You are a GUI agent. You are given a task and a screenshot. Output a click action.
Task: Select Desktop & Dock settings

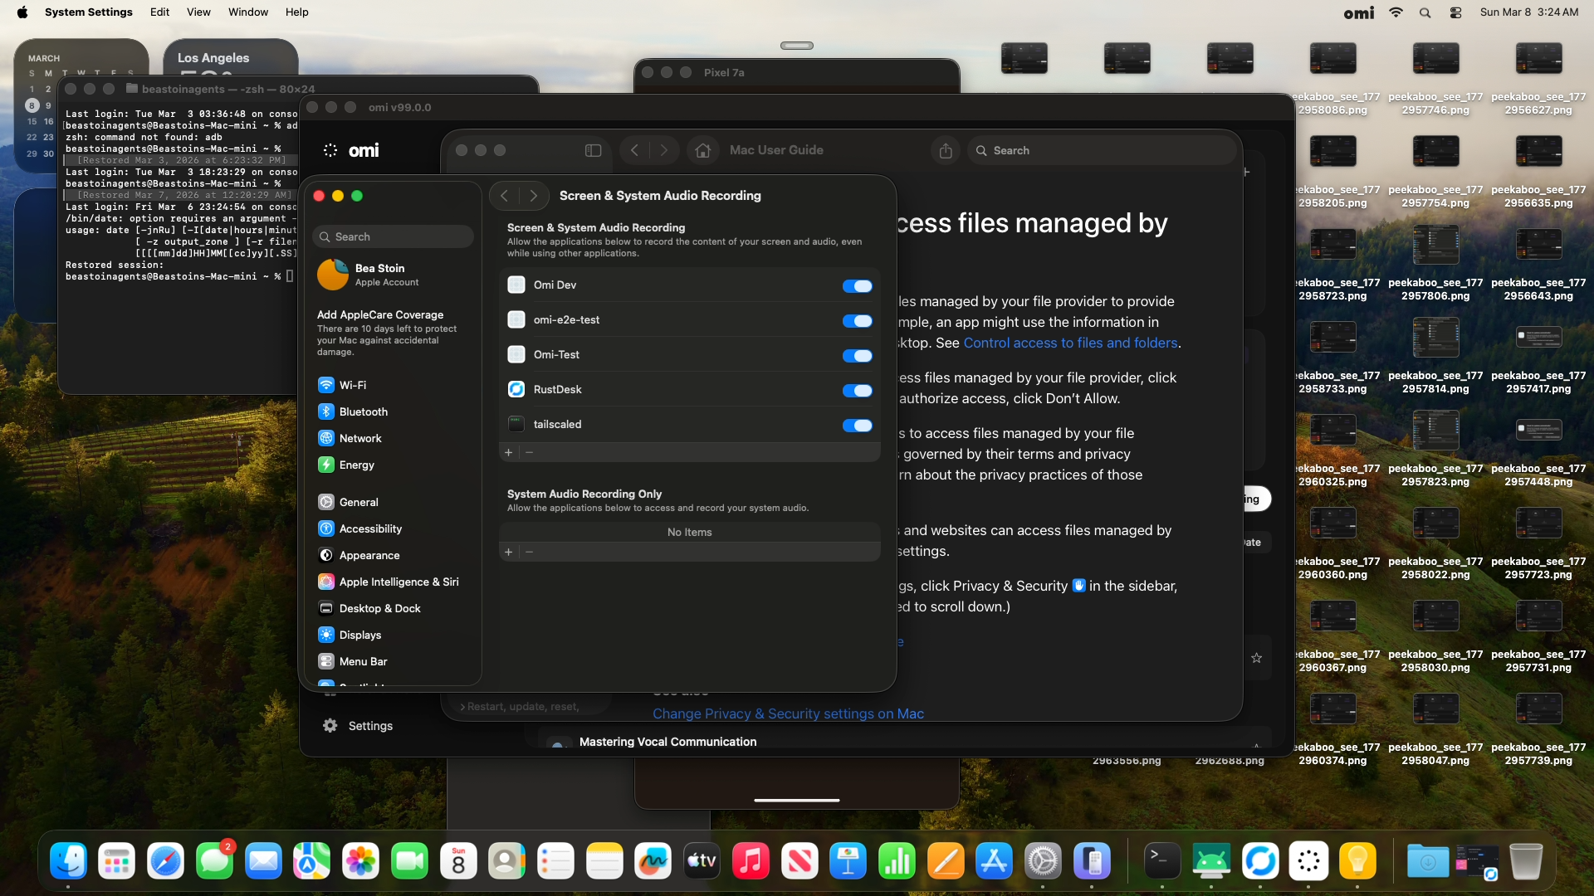tap(379, 608)
